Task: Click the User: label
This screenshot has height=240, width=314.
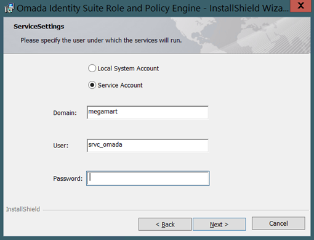Action: [x=60, y=146]
